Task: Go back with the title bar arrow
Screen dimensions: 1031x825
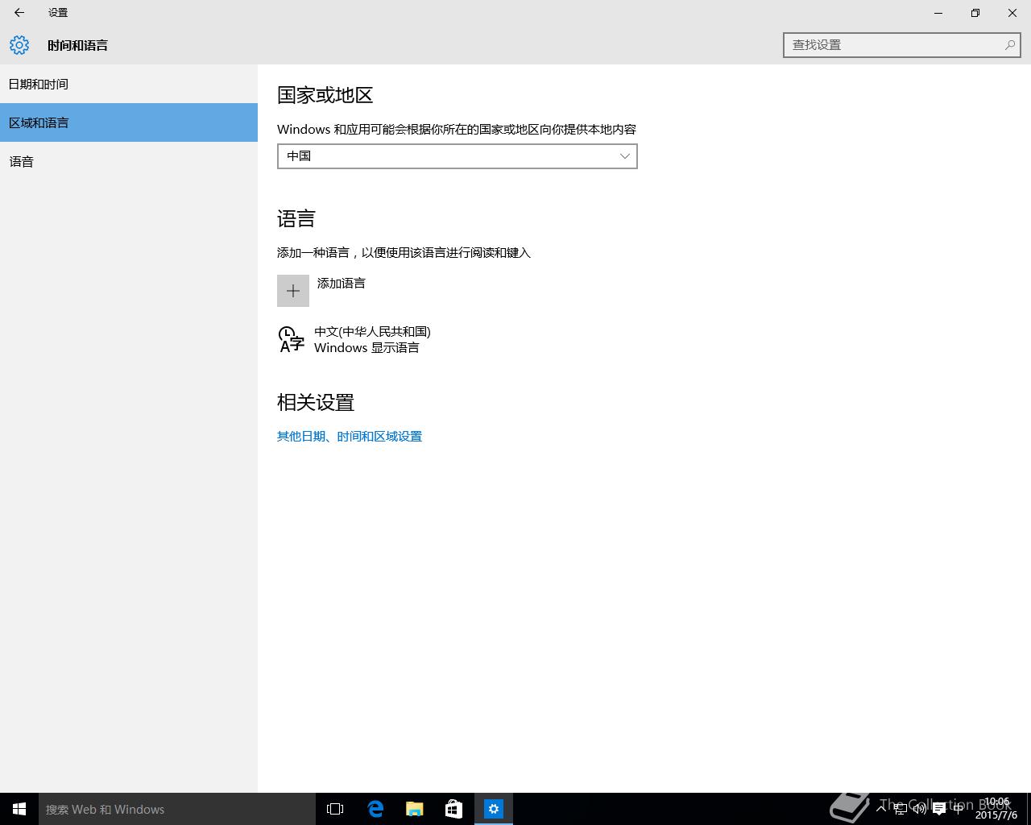Action: pos(19,13)
